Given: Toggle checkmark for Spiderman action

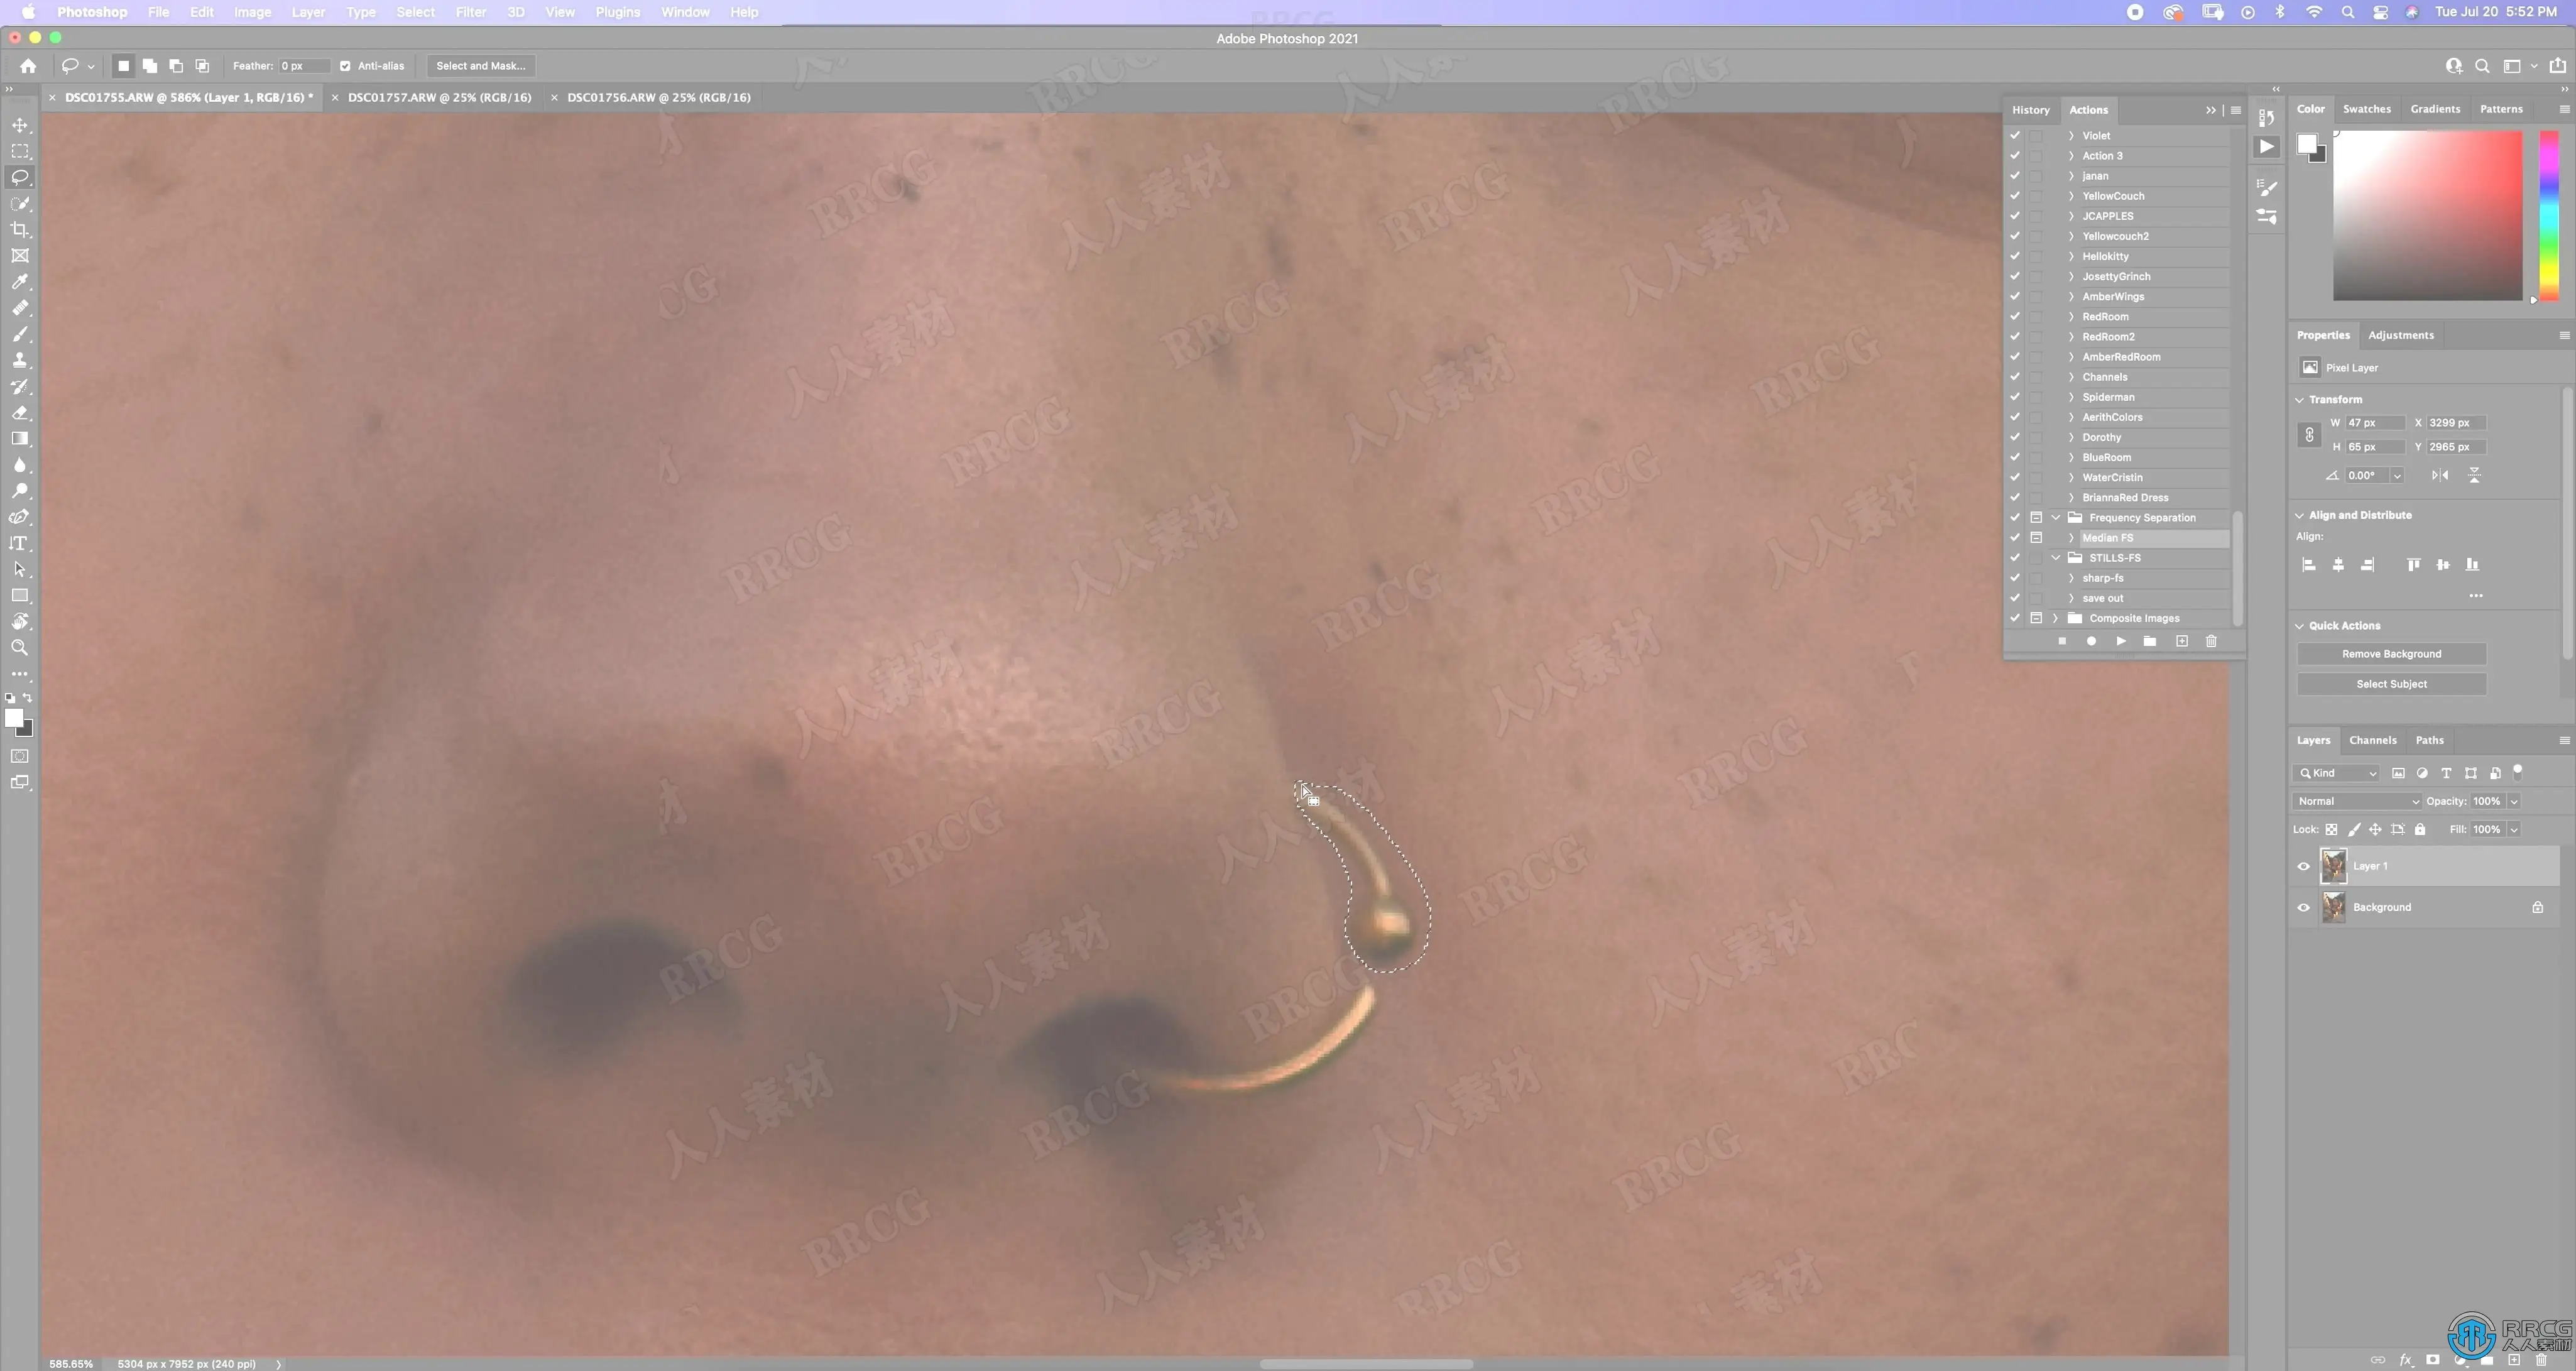Looking at the screenshot, I should [2015, 397].
